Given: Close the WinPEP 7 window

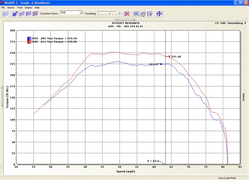Looking at the screenshot, I should click(x=246, y=3).
